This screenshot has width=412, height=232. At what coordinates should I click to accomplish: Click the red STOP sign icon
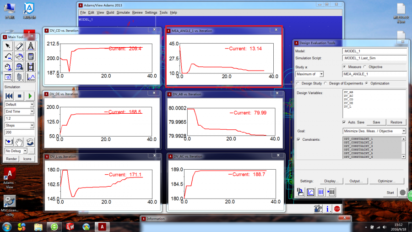click(x=337, y=209)
